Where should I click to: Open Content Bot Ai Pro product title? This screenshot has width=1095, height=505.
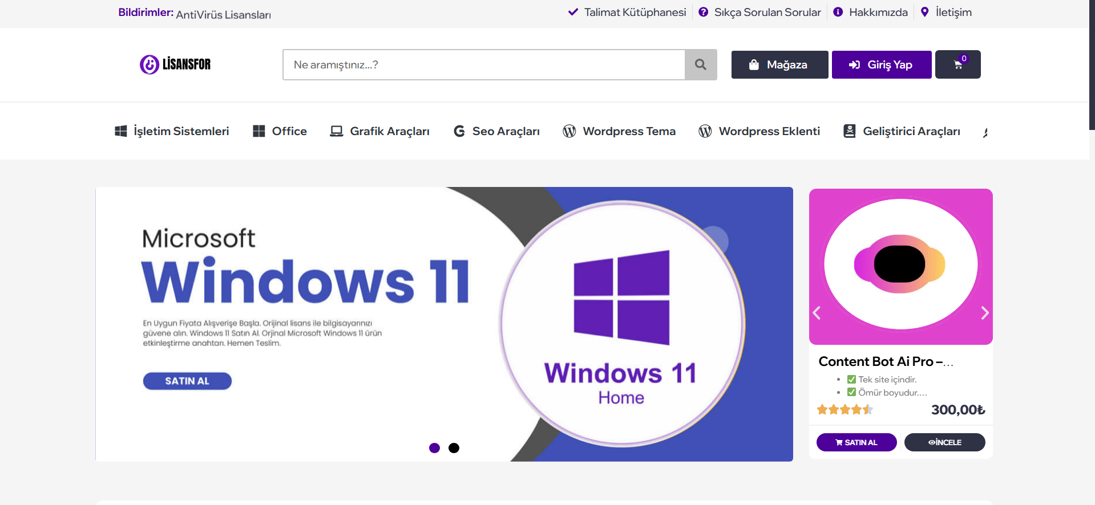pyautogui.click(x=886, y=361)
